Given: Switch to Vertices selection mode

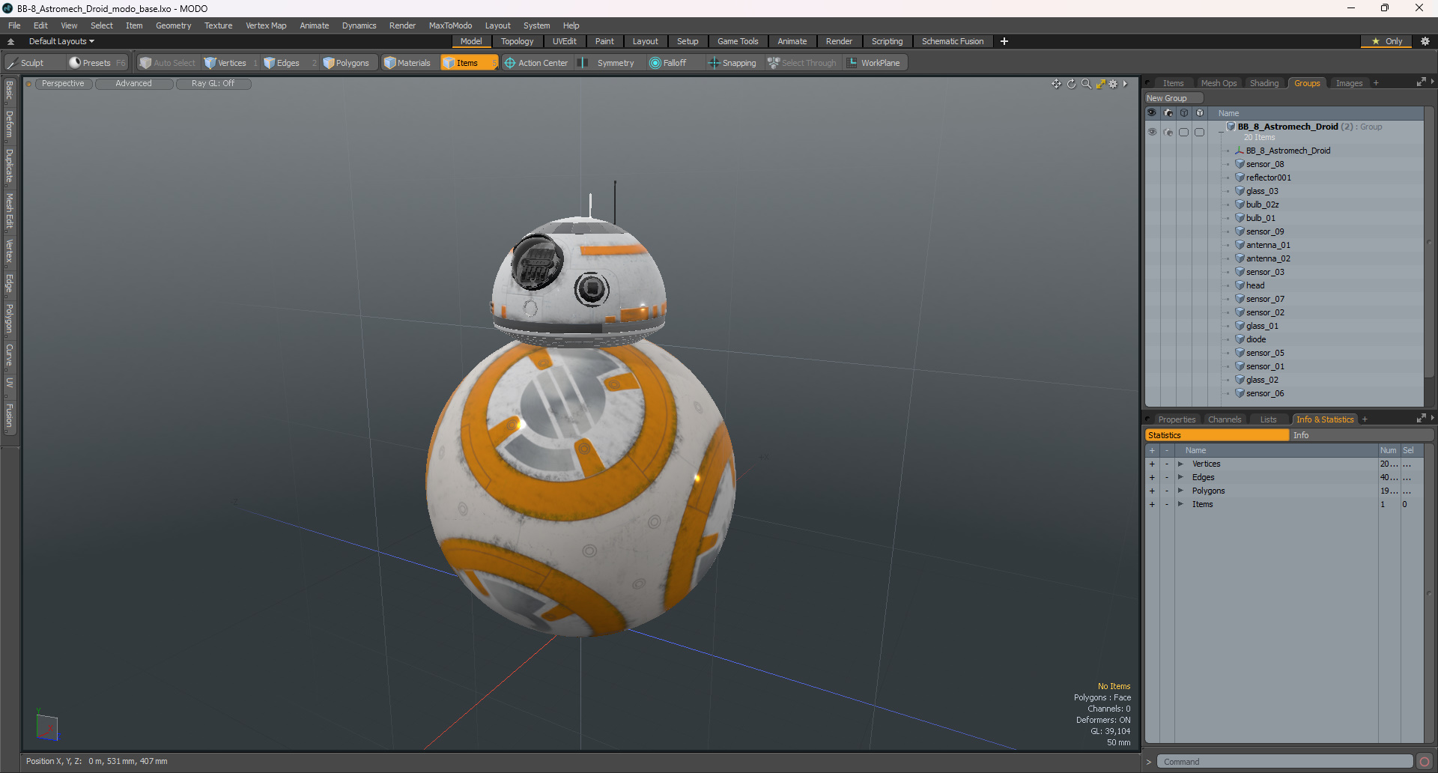Looking at the screenshot, I should coord(231,63).
